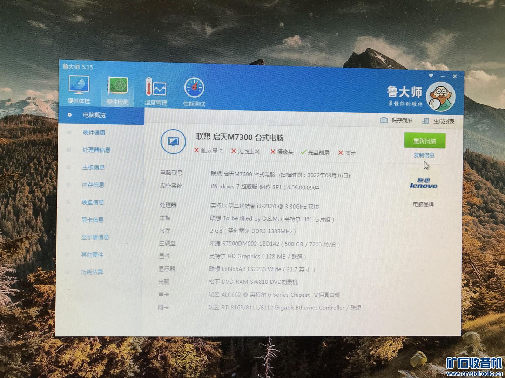Viewport: 505px width, 378px height.
Task: Click the RTL8168/8111/8112 Gigabit Ethernet value
Action: tap(284, 308)
